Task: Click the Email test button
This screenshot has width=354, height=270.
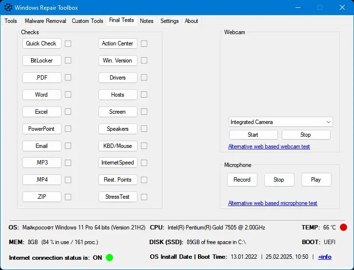Action: 42,146
